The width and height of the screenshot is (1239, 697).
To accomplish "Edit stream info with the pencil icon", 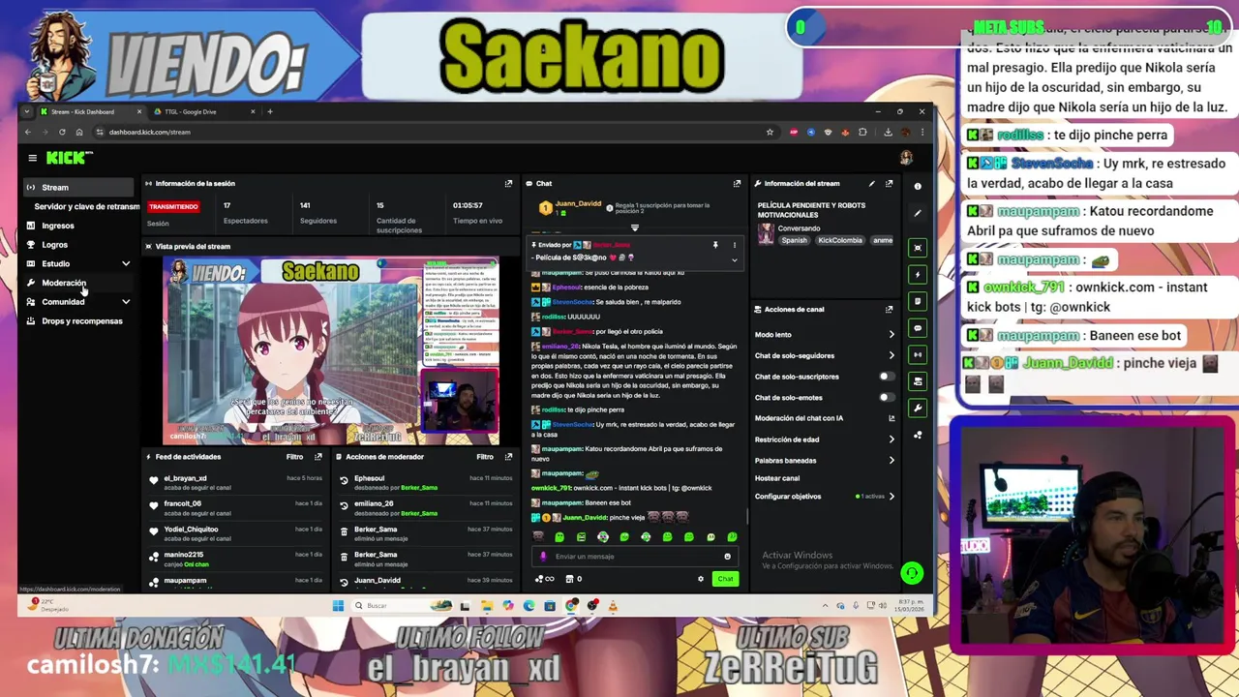I will click(872, 183).
